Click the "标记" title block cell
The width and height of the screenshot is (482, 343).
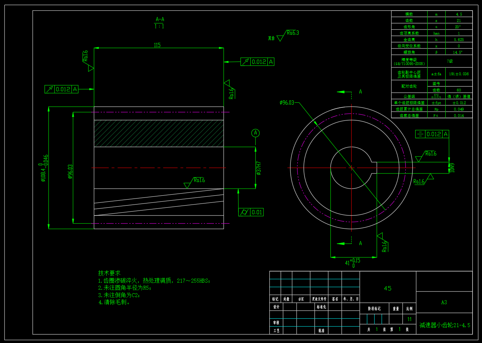click(x=275, y=299)
